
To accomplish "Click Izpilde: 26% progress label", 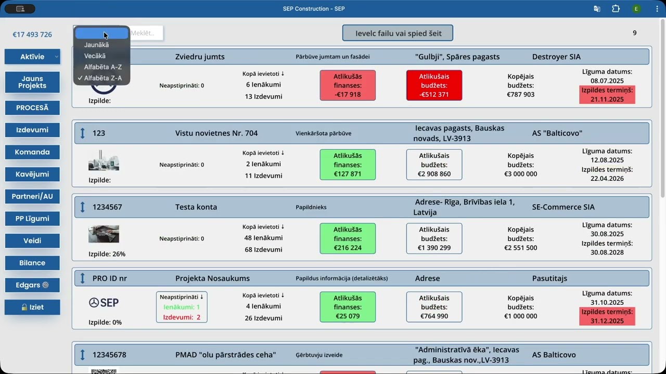I will coord(107,254).
